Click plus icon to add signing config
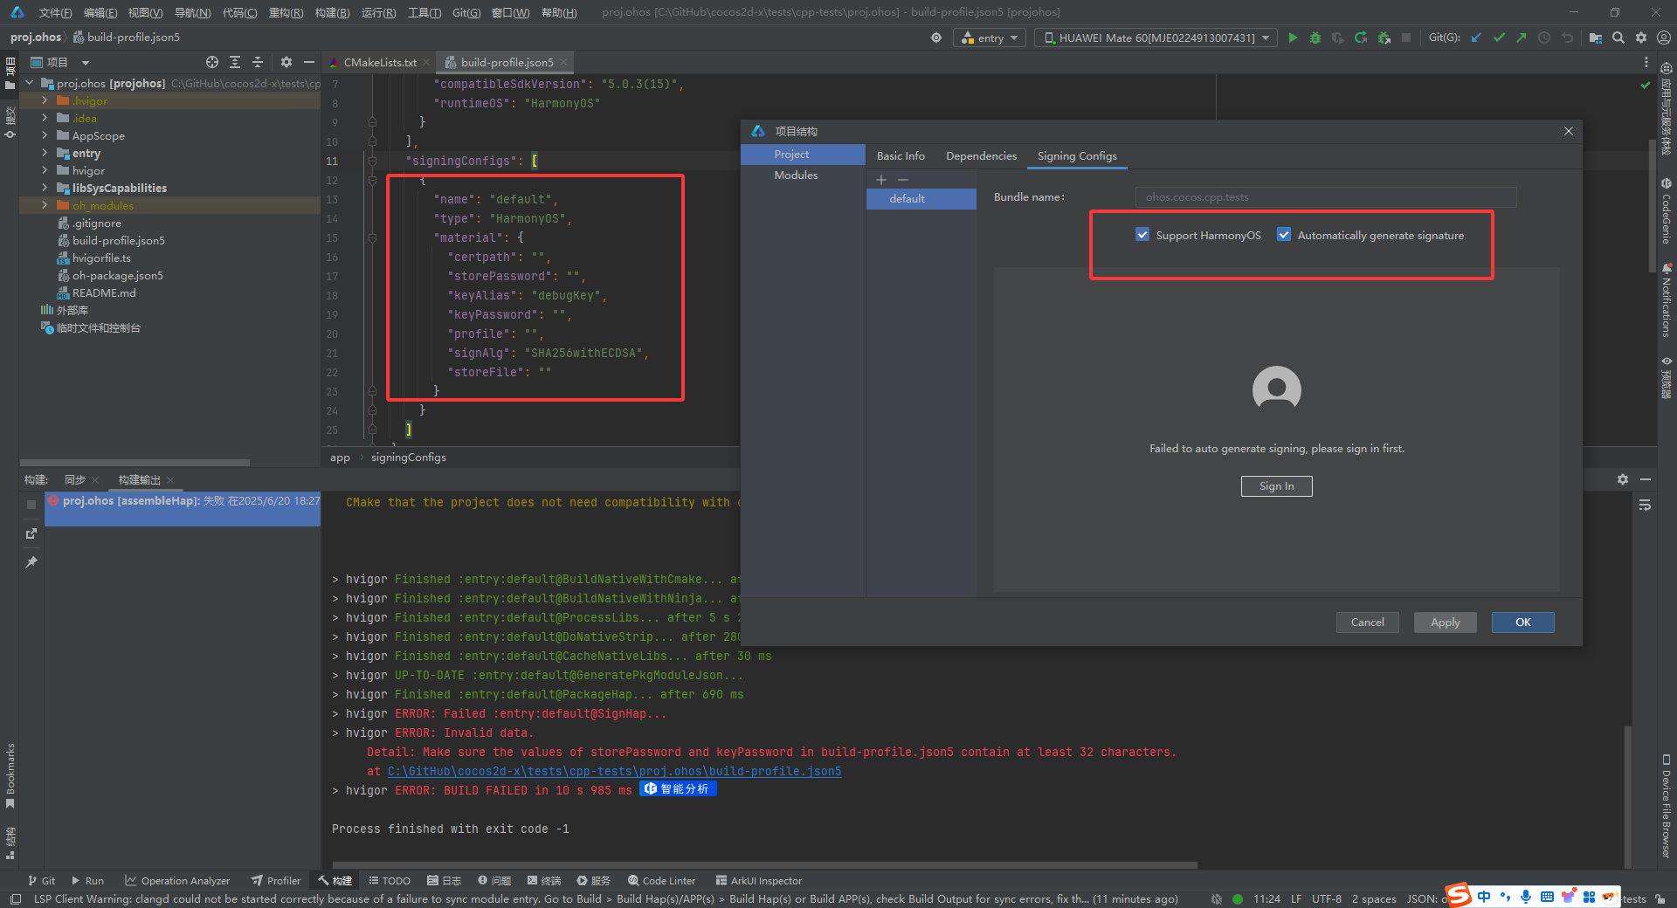The width and height of the screenshot is (1677, 908). (881, 180)
